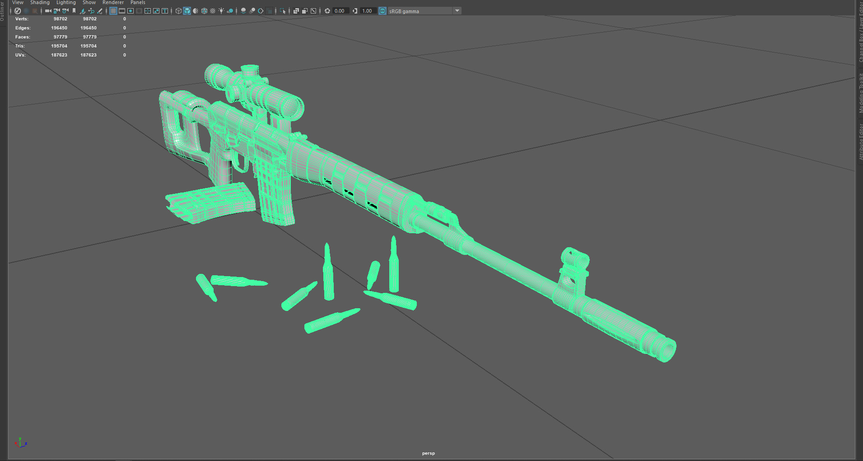
Task: Toggle the Image Plane icon
Action: point(82,11)
